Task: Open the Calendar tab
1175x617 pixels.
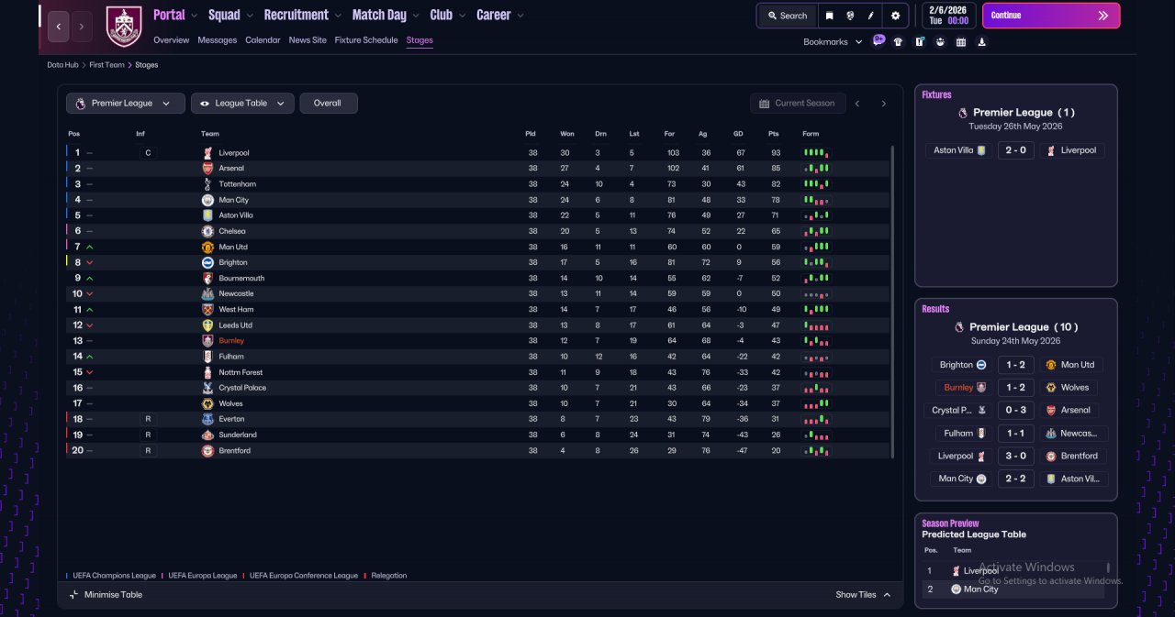Action: tap(263, 40)
